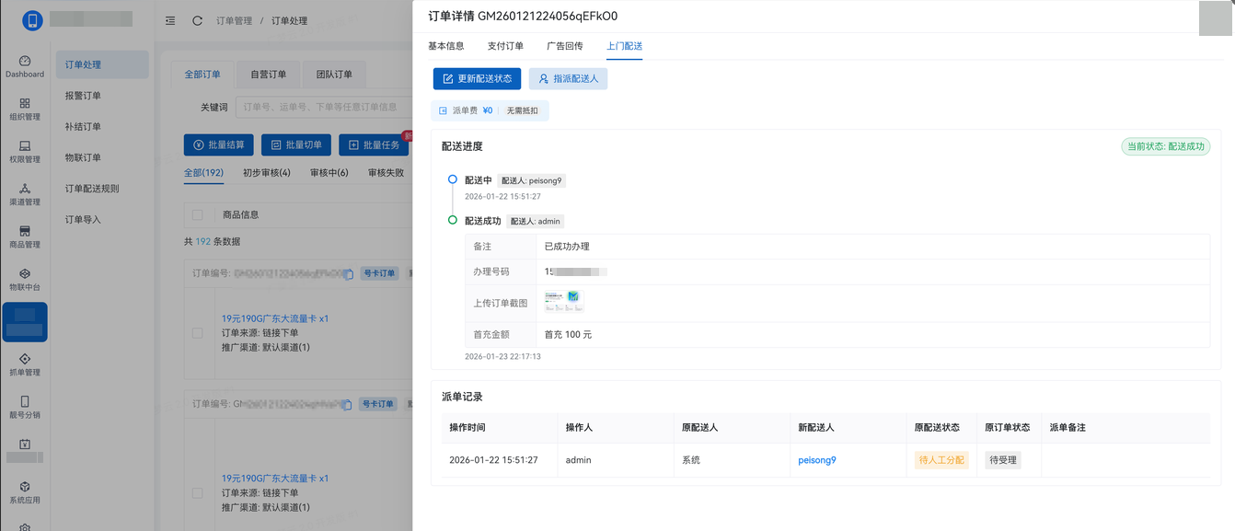This screenshot has width=1235, height=531.
Task: Click the 配送人: peisong9 tag
Action: 531,180
